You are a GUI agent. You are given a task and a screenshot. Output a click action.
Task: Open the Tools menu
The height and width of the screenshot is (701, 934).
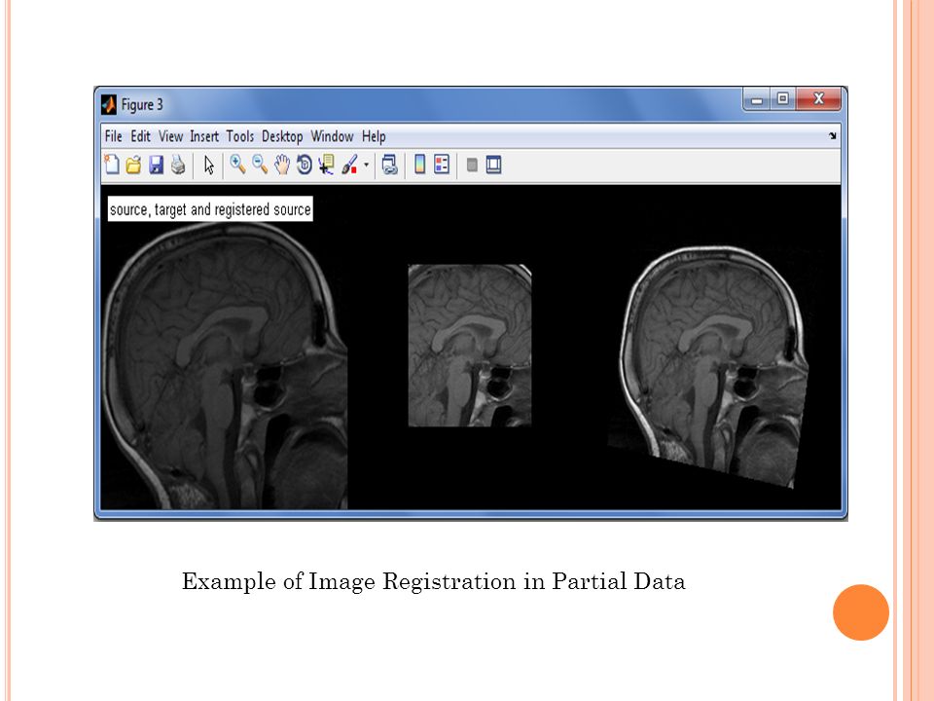[x=240, y=136]
